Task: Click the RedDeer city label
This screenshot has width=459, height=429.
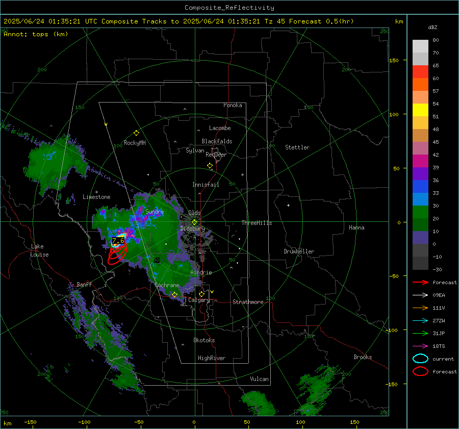Action: click(x=216, y=155)
